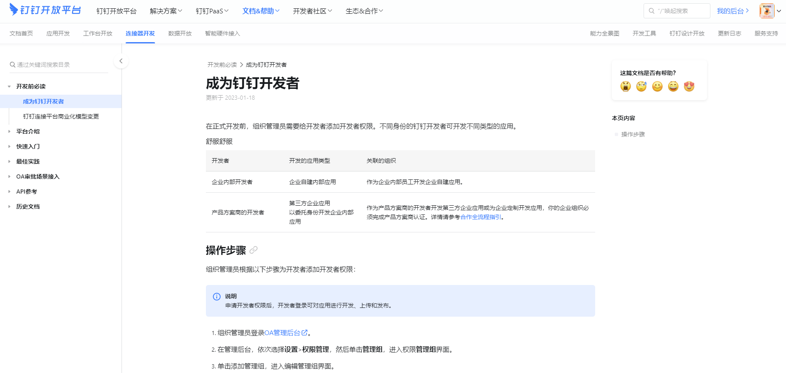Switch to the 数据开放 tab

(180, 33)
